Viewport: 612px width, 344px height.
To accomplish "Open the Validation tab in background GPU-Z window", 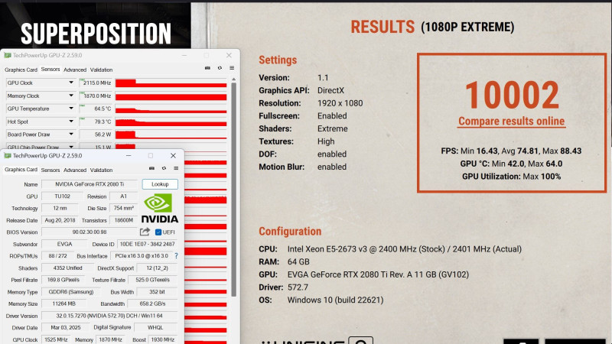I will click(x=101, y=70).
